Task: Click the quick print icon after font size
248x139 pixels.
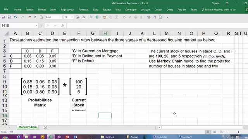Action: [77, 17]
